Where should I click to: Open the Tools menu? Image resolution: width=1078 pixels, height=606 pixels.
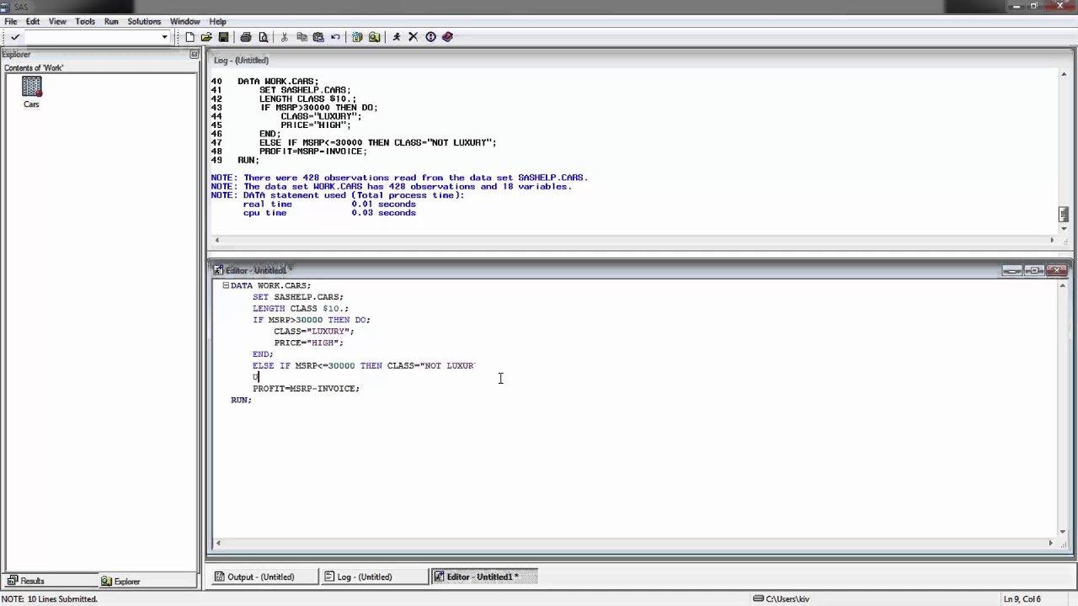click(x=85, y=21)
